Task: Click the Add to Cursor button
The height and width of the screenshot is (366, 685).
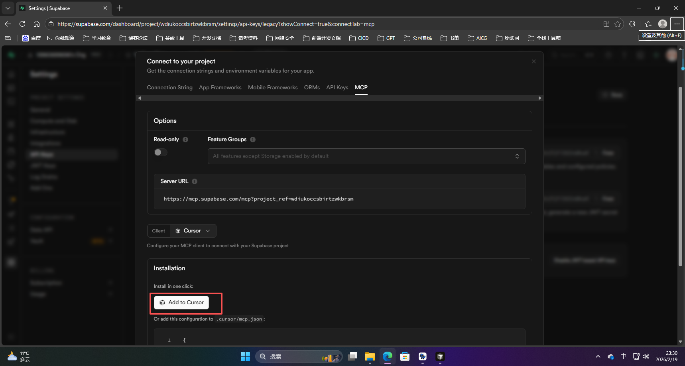Action: pos(181,303)
